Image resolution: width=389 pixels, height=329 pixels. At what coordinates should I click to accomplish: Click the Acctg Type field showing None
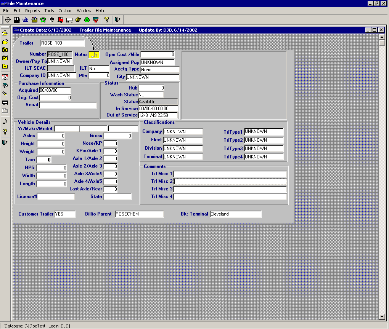[160, 70]
